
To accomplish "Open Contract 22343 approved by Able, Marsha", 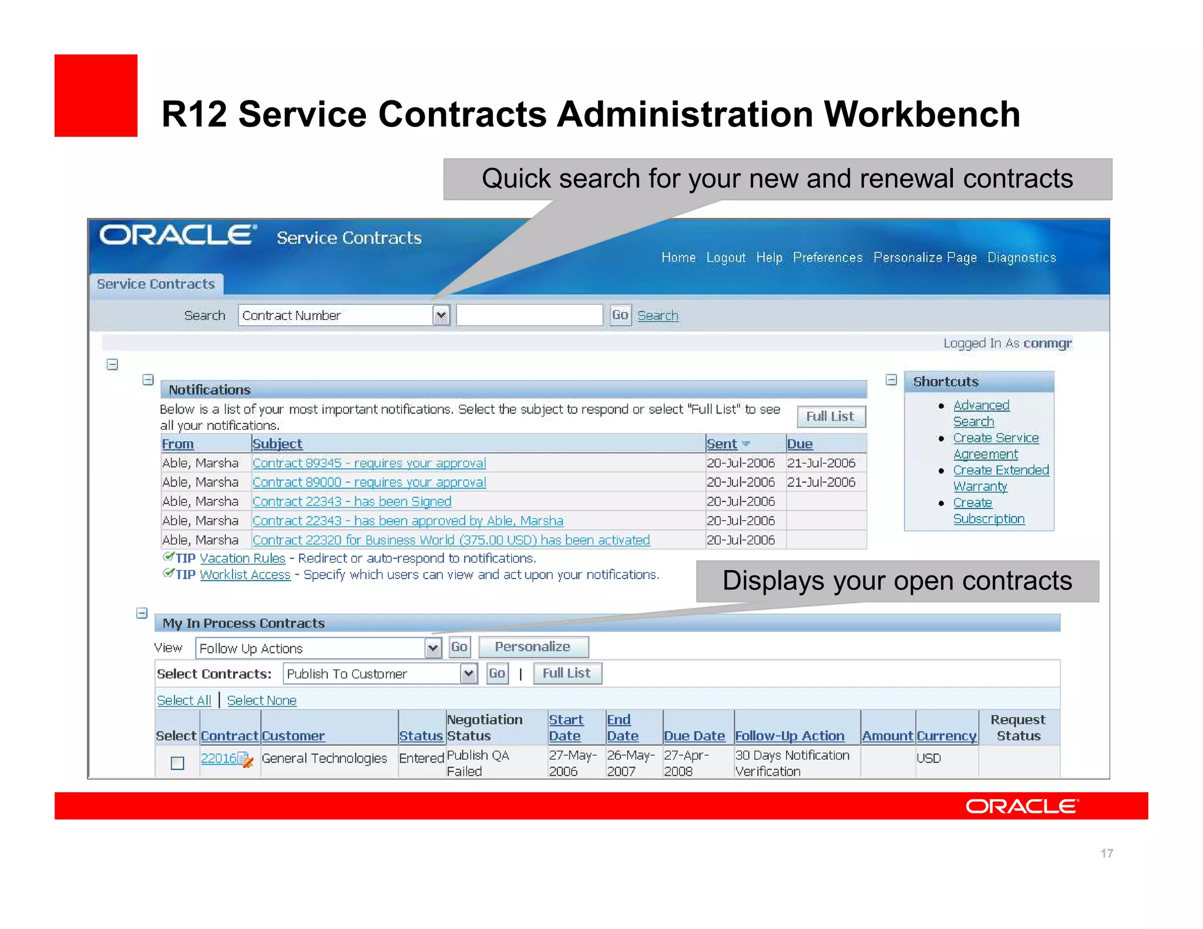I will (x=408, y=521).
